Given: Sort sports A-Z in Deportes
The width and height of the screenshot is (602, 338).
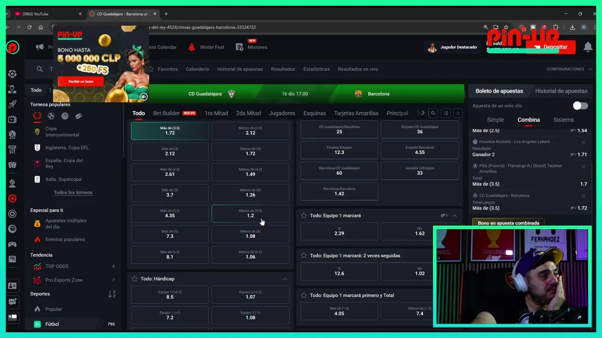Looking at the screenshot, I should [112, 294].
